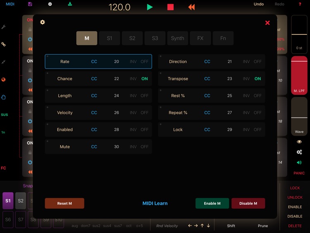
Task: Open the dialog's gear settings icon
Action: pos(43,22)
